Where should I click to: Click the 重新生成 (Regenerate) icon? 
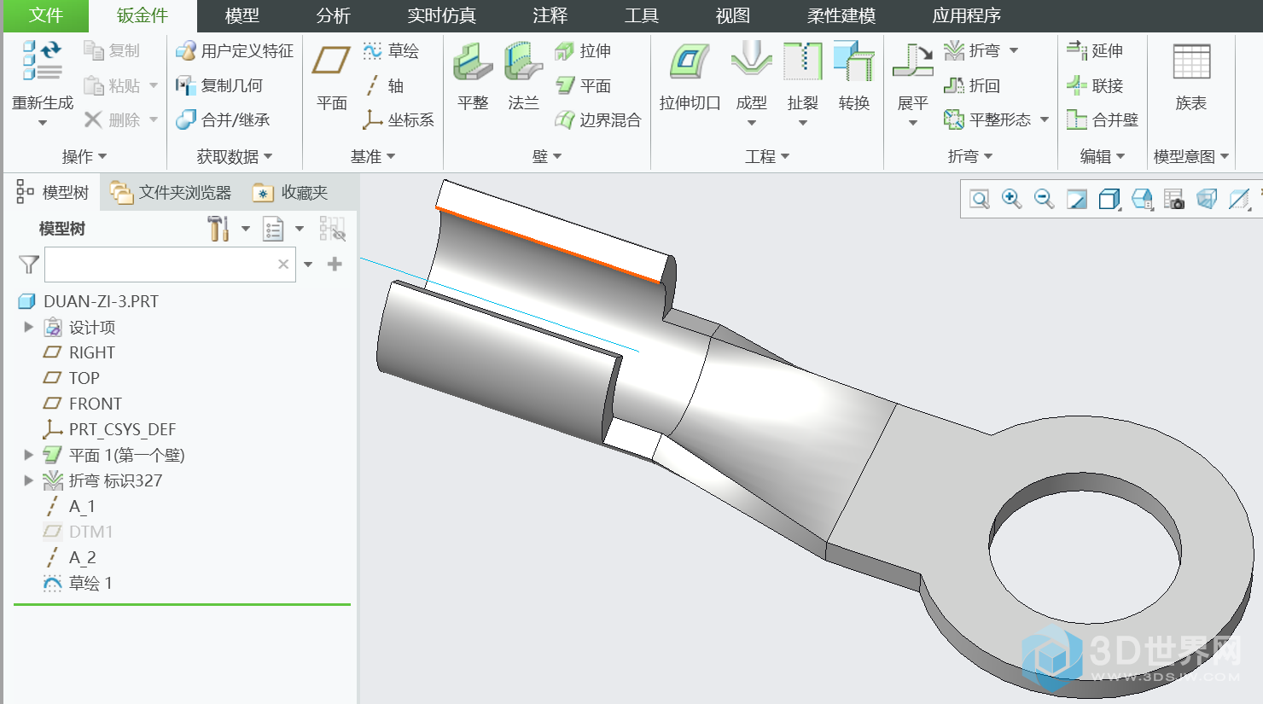pos(43,61)
